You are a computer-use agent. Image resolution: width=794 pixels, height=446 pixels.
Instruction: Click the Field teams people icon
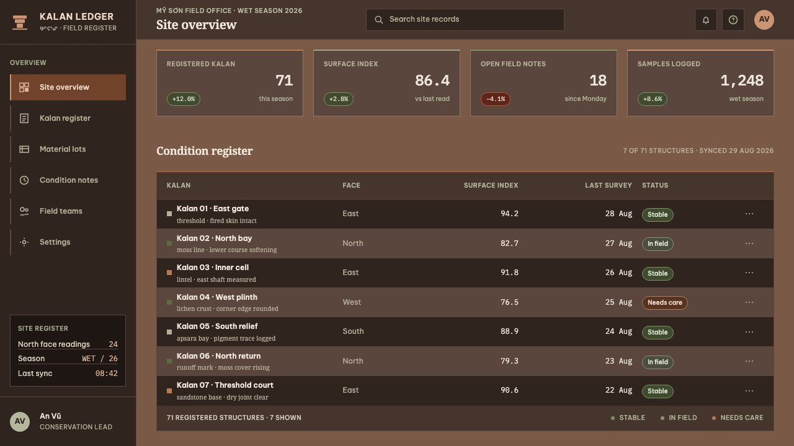pos(24,211)
